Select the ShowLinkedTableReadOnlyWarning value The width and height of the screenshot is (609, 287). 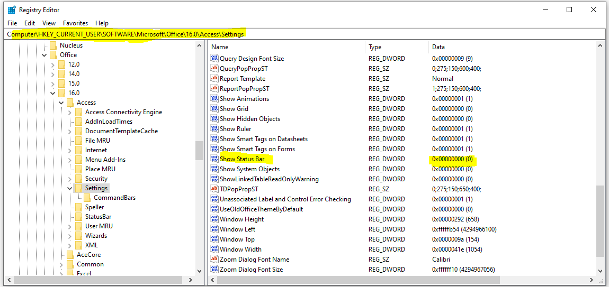pos(269,179)
